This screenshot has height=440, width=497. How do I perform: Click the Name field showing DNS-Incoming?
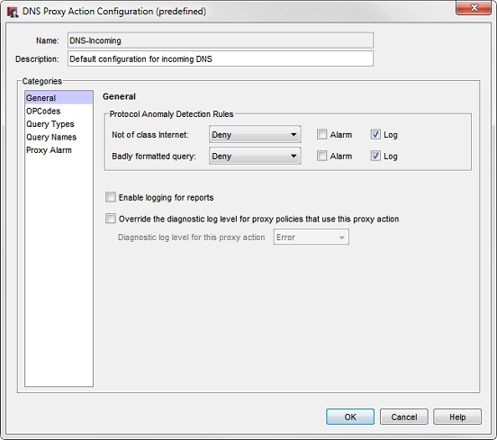(x=221, y=40)
